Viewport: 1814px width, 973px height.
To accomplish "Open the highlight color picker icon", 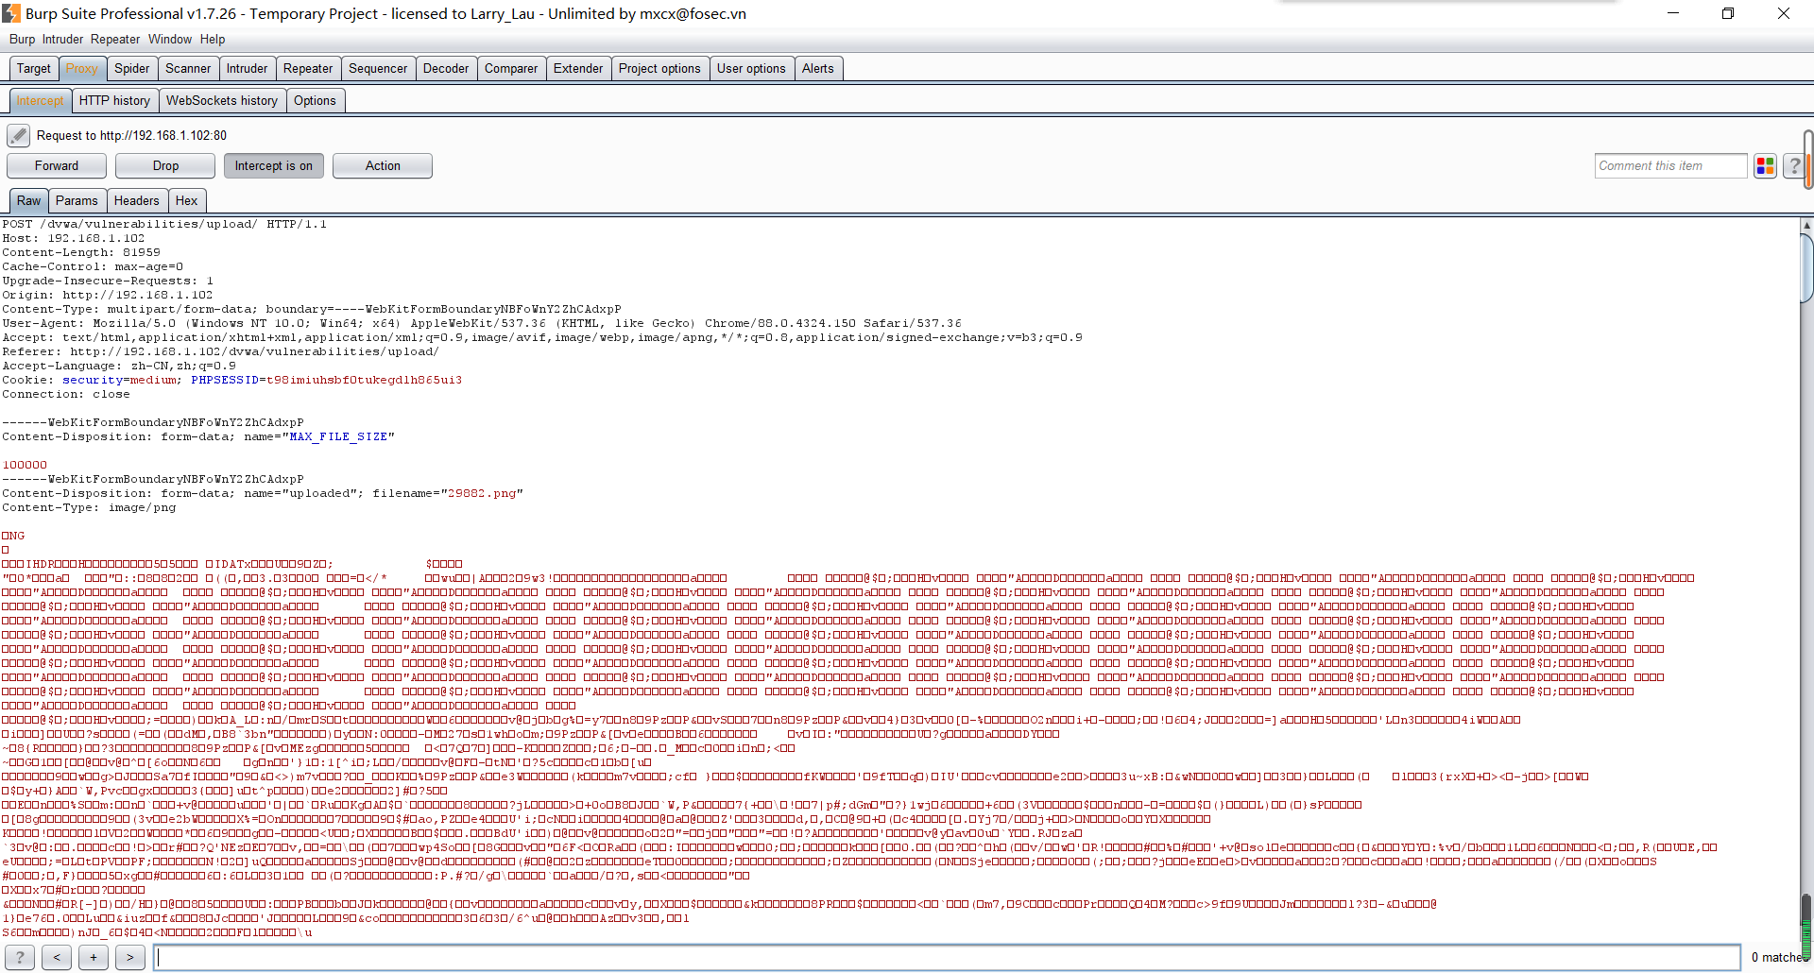I will pyautogui.click(x=1765, y=166).
